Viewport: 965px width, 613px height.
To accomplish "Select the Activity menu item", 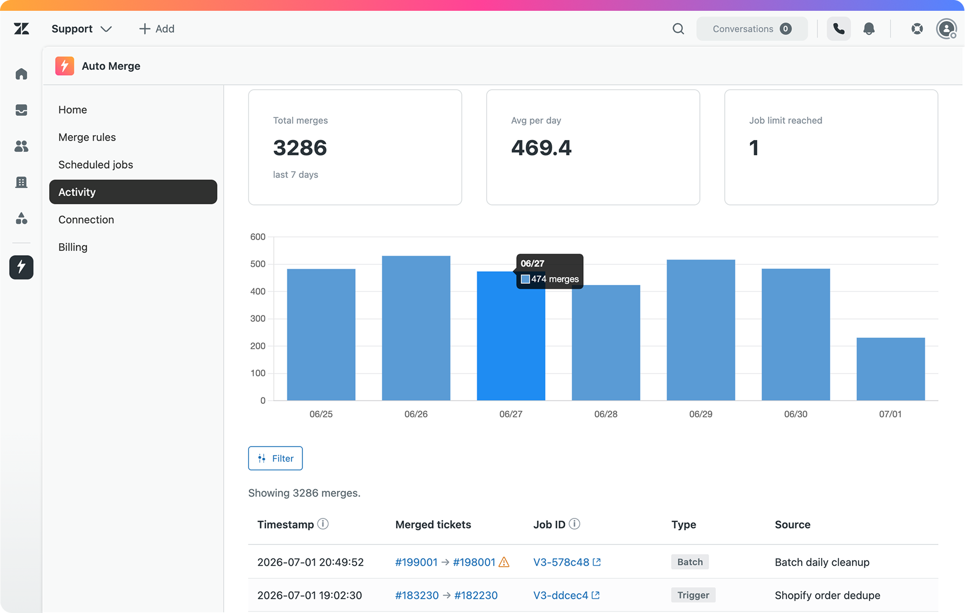I will (133, 192).
